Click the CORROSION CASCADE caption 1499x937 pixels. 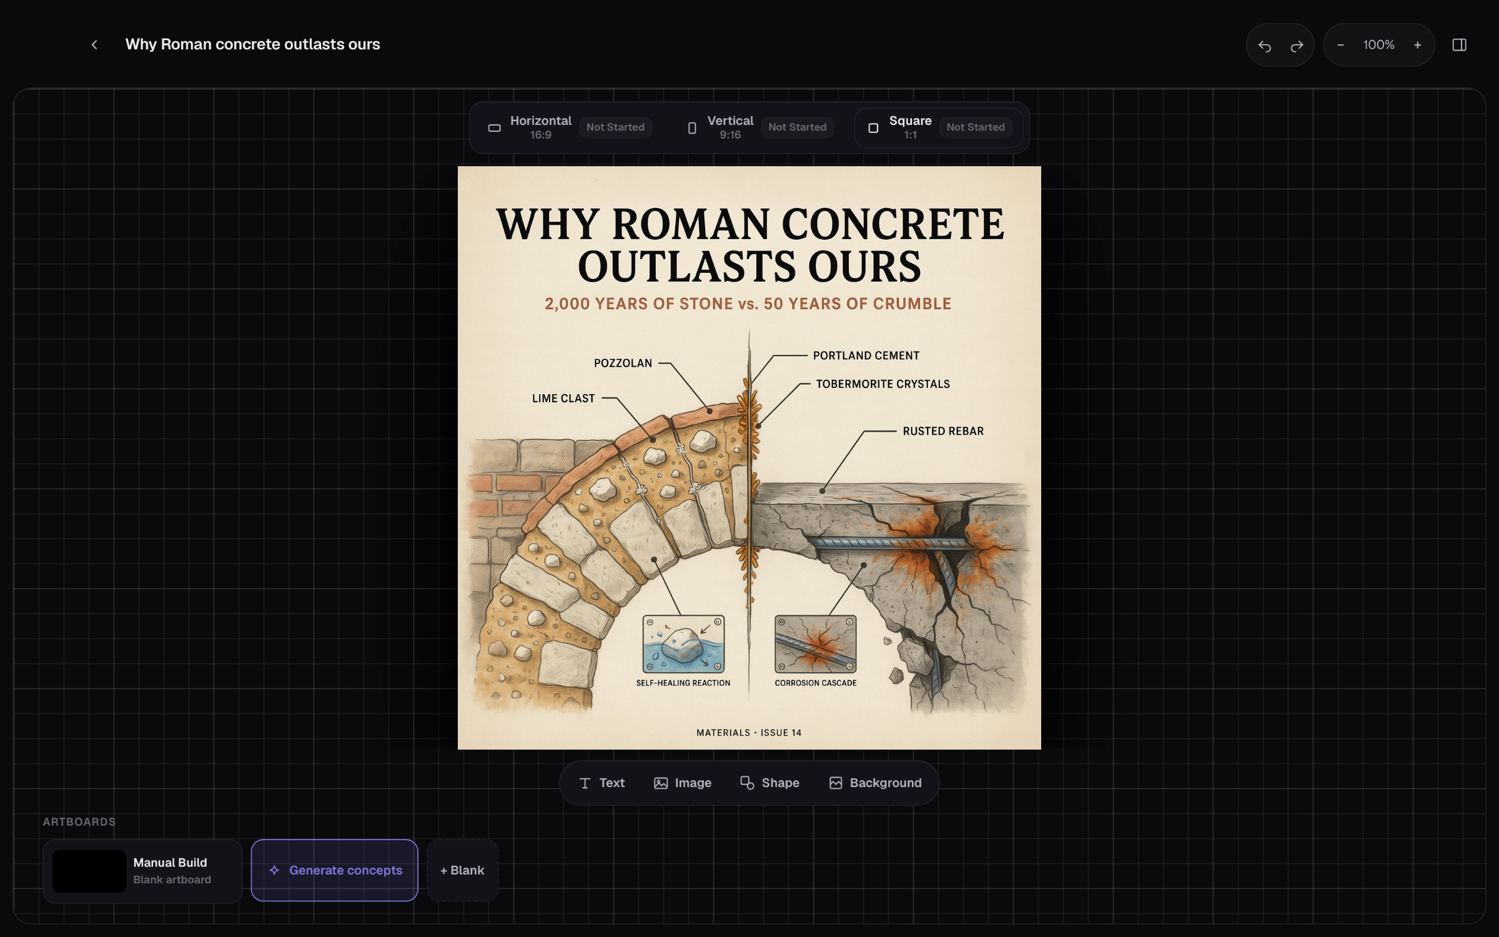[x=816, y=683]
